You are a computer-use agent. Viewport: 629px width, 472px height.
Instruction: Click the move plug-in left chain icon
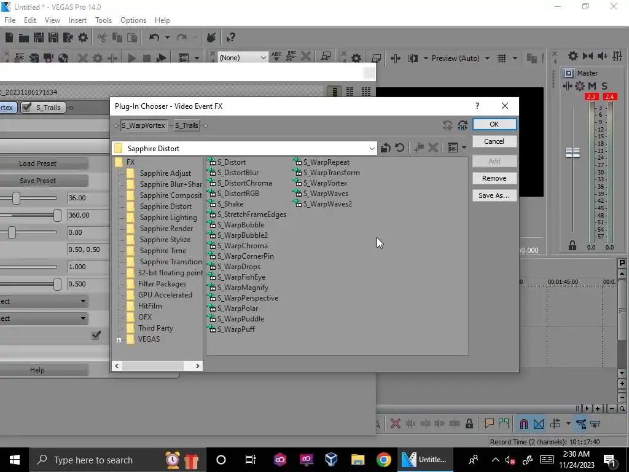click(448, 125)
